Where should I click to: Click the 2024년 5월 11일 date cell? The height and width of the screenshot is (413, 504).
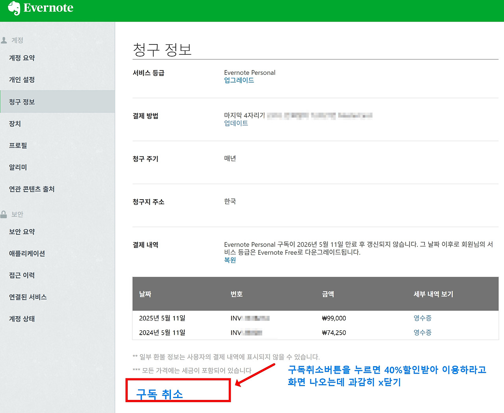tap(162, 333)
